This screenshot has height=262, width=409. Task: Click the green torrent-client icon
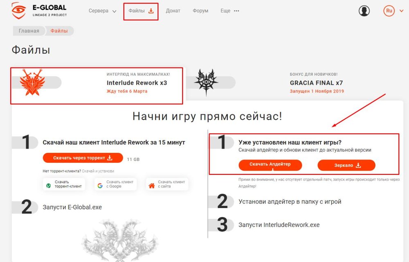[x=49, y=186]
